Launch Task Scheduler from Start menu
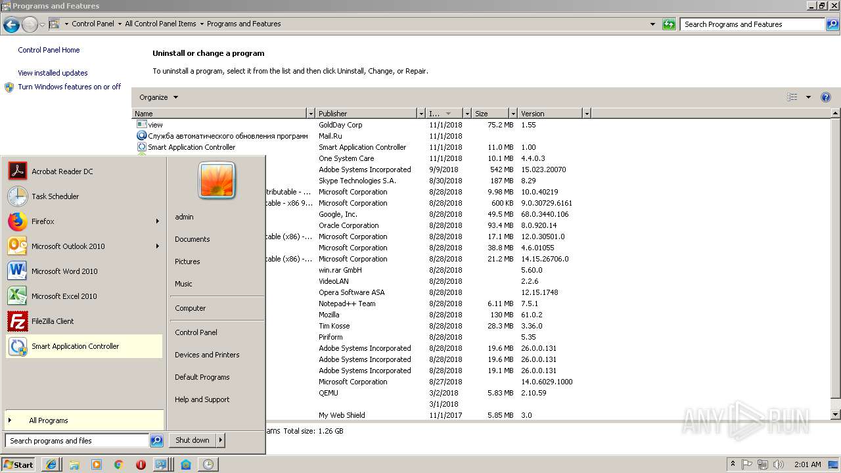841x473 pixels. tap(83, 196)
